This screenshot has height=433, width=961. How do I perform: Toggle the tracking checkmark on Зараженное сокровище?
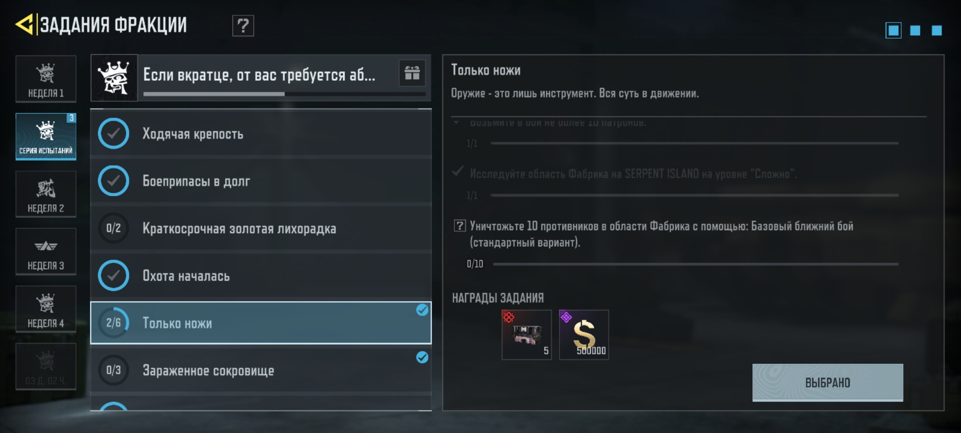coord(422,357)
